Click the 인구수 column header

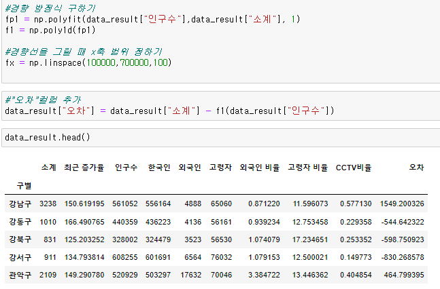pyautogui.click(x=126, y=168)
